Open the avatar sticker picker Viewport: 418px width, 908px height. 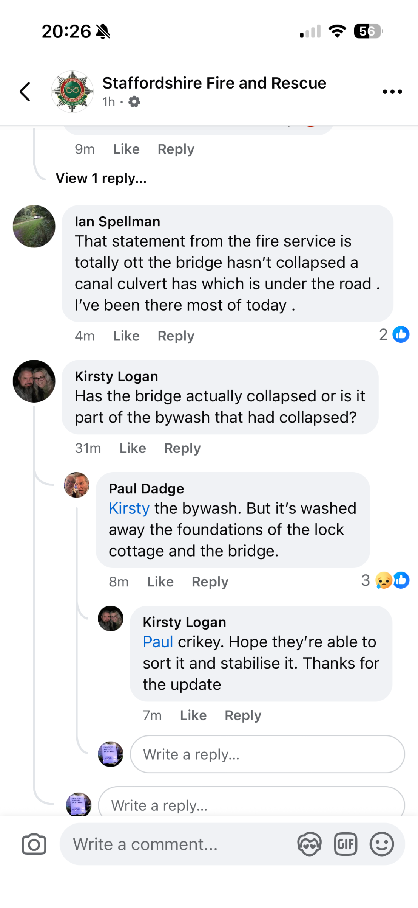[309, 844]
